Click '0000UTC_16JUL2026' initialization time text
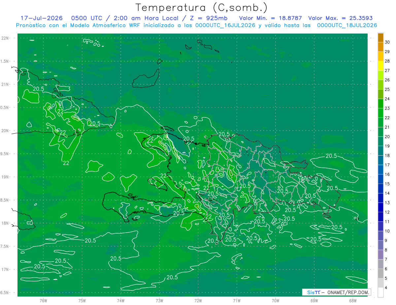 [x=225, y=25]
